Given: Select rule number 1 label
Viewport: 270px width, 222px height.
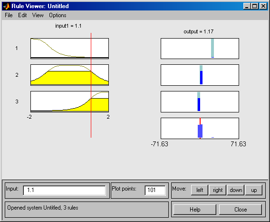Looking at the screenshot, I should pos(17,48).
